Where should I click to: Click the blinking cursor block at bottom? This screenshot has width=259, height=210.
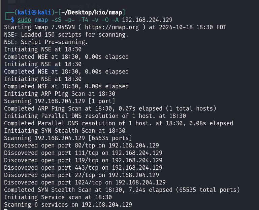click(6, 209)
